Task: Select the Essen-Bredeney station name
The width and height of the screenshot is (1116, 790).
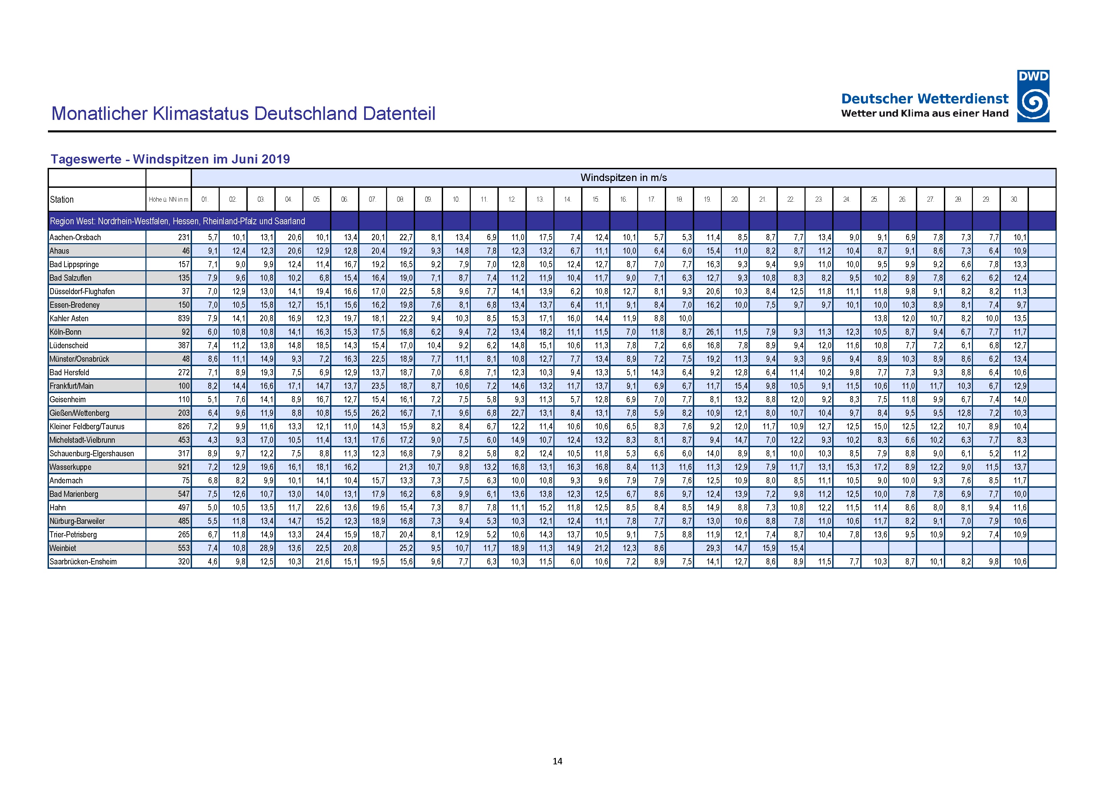Action: [74, 305]
